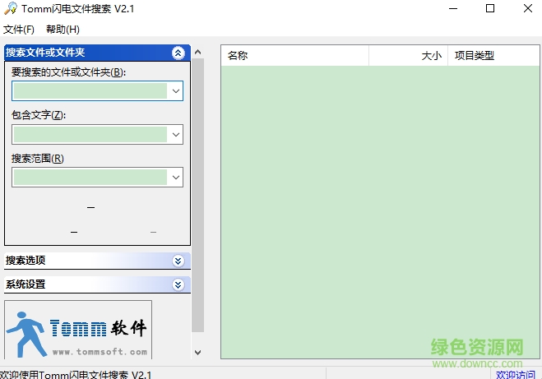
Task: Click status text 欢迎使用Tomm闪电文件搜索 V2.1
Action: (76, 375)
